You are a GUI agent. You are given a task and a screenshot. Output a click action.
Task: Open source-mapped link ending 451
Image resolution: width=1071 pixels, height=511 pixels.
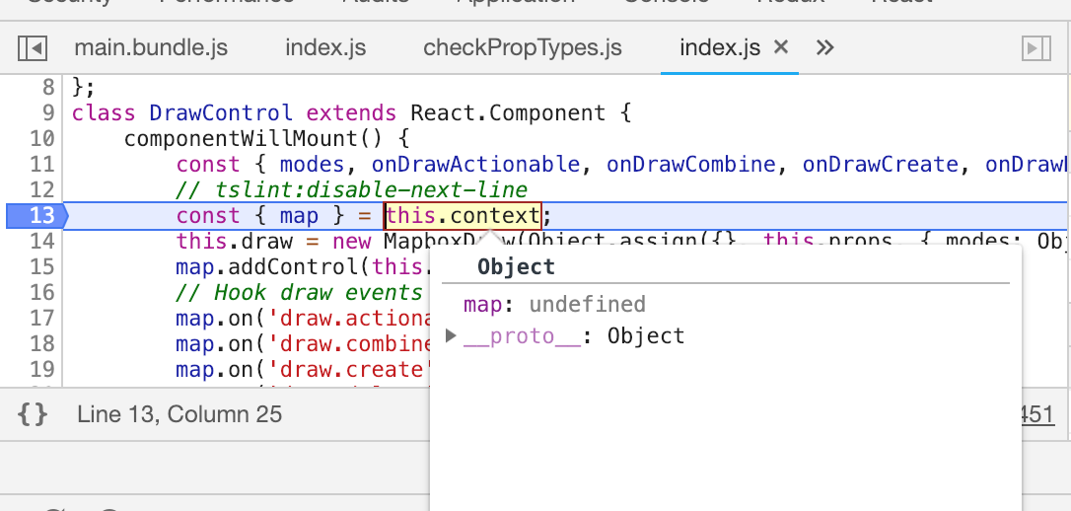pos(1037,414)
